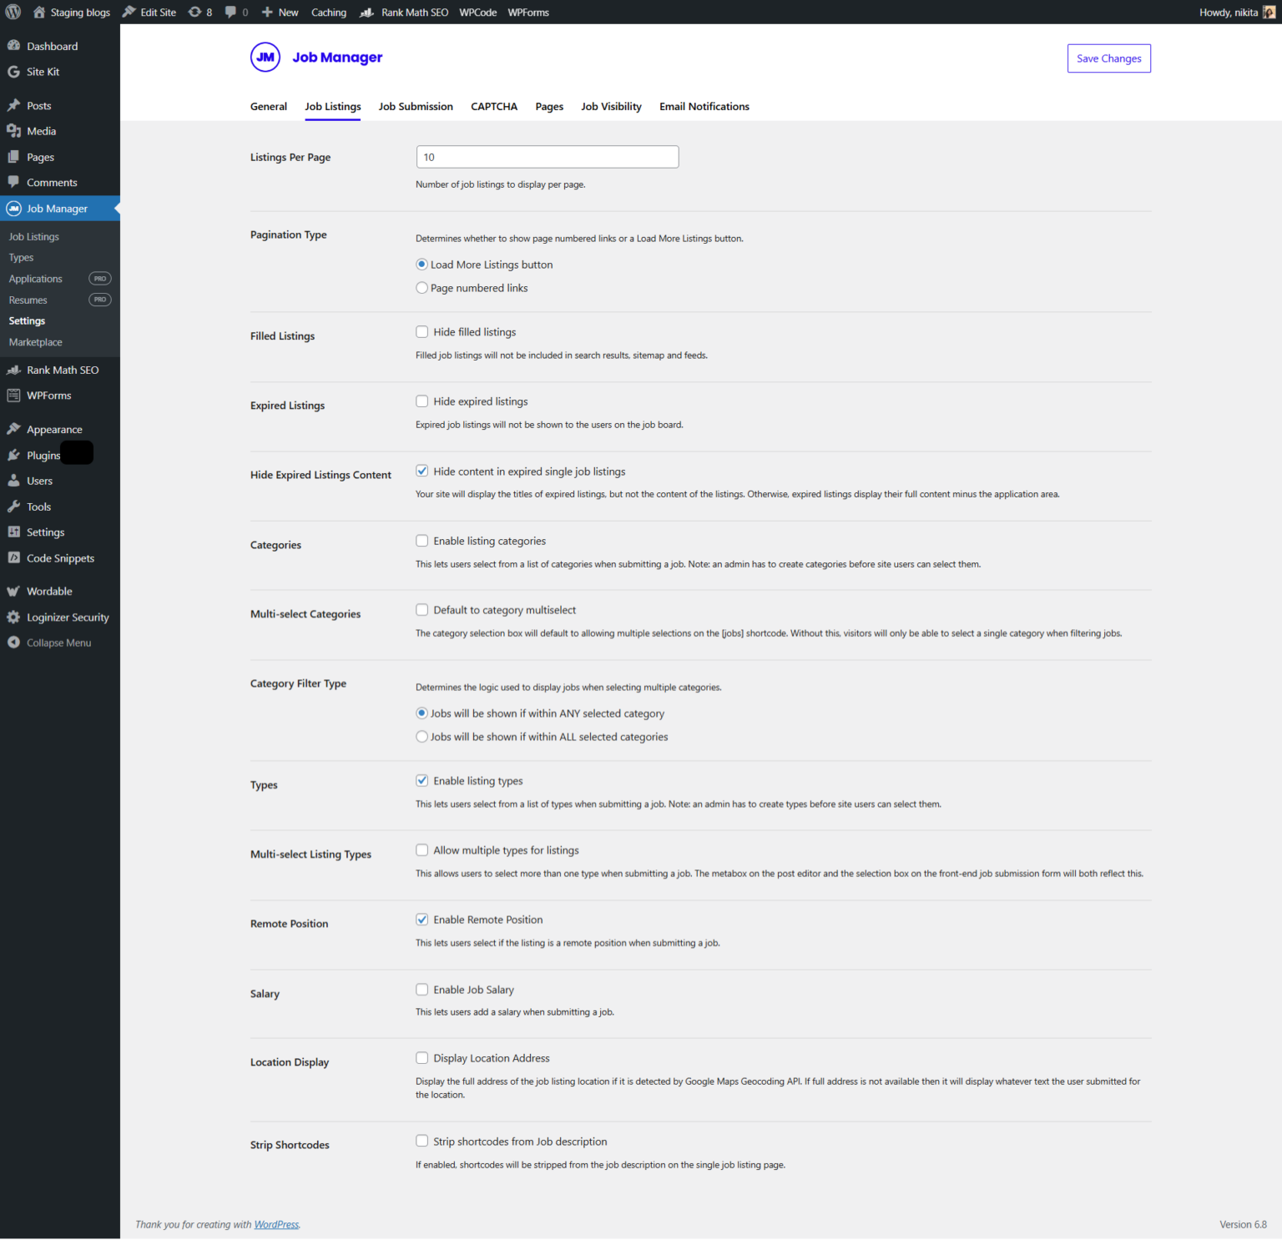This screenshot has height=1240, width=1282.
Task: Open WPForms from the sidebar
Action: pyautogui.click(x=13, y=395)
